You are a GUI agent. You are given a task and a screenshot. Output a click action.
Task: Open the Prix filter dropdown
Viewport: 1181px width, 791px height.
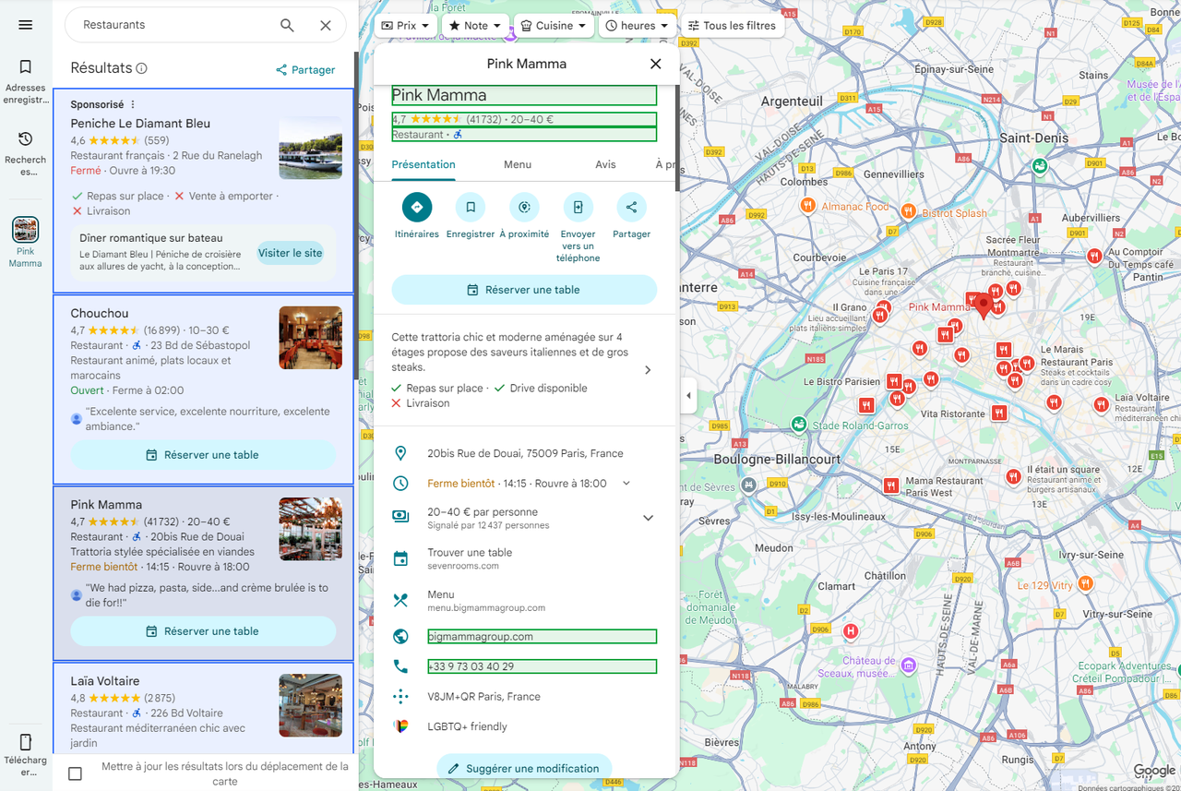pos(406,26)
